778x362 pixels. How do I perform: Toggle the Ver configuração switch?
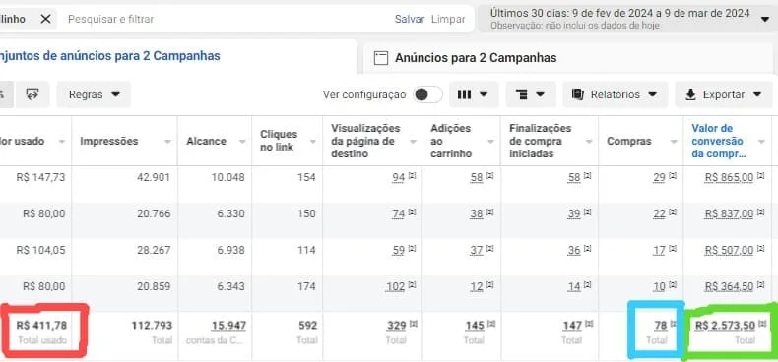point(427,94)
